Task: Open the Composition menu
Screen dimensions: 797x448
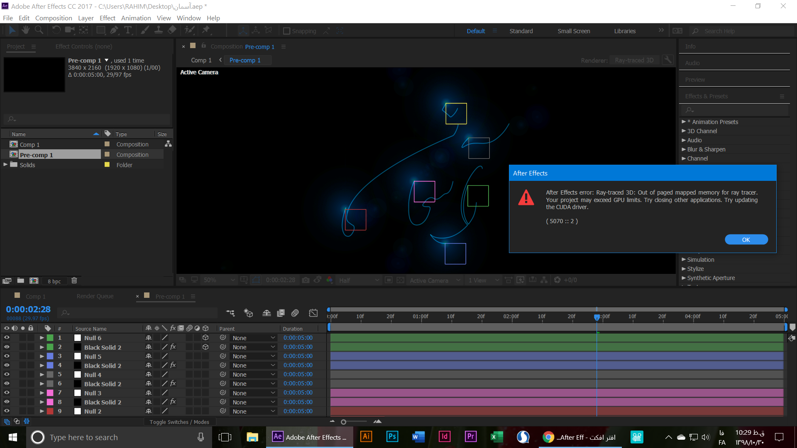Action: coord(54,18)
